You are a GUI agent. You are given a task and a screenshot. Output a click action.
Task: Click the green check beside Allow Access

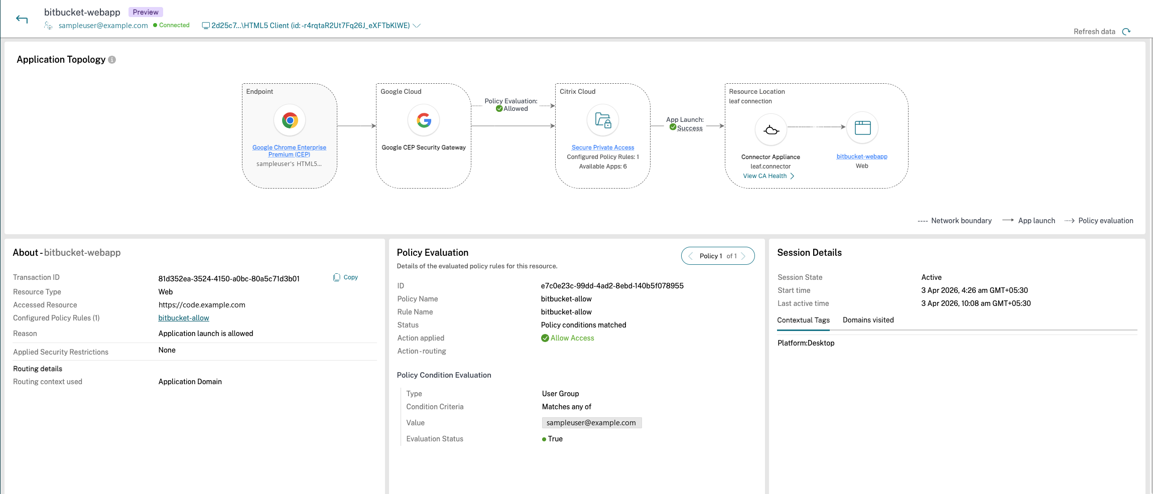(545, 338)
